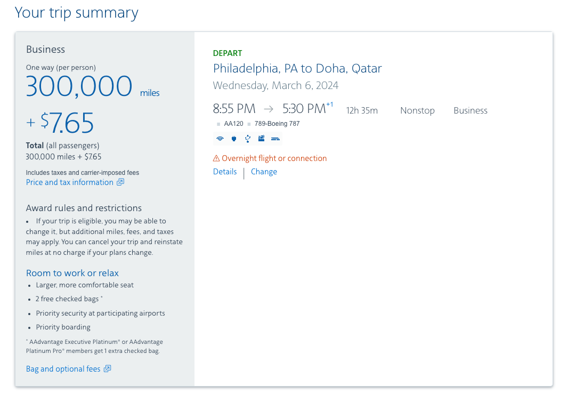This screenshot has height=394, width=576.
Task: Click the Nonstop flight label
Action: (x=417, y=110)
